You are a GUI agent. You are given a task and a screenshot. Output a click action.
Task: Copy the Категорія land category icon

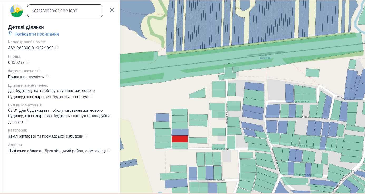(x=86, y=136)
